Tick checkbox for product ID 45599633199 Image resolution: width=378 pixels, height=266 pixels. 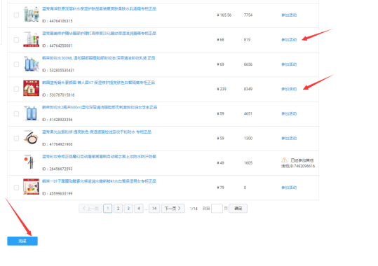[x=16, y=188]
